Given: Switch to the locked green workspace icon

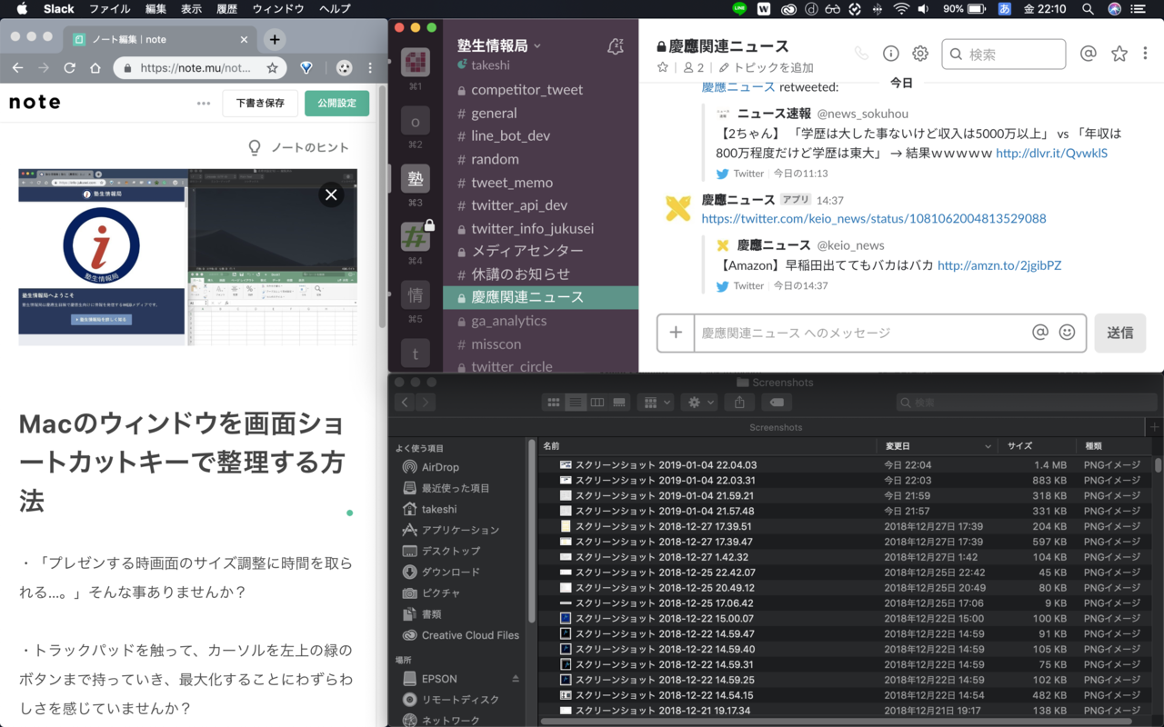Looking at the screenshot, I should tap(416, 236).
